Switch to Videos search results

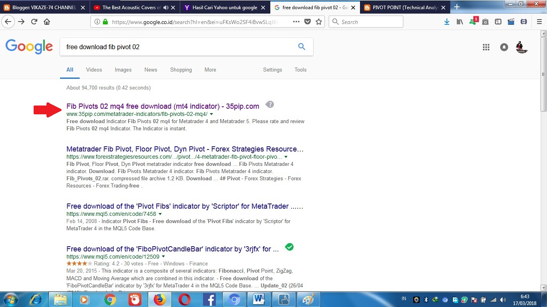tap(94, 70)
